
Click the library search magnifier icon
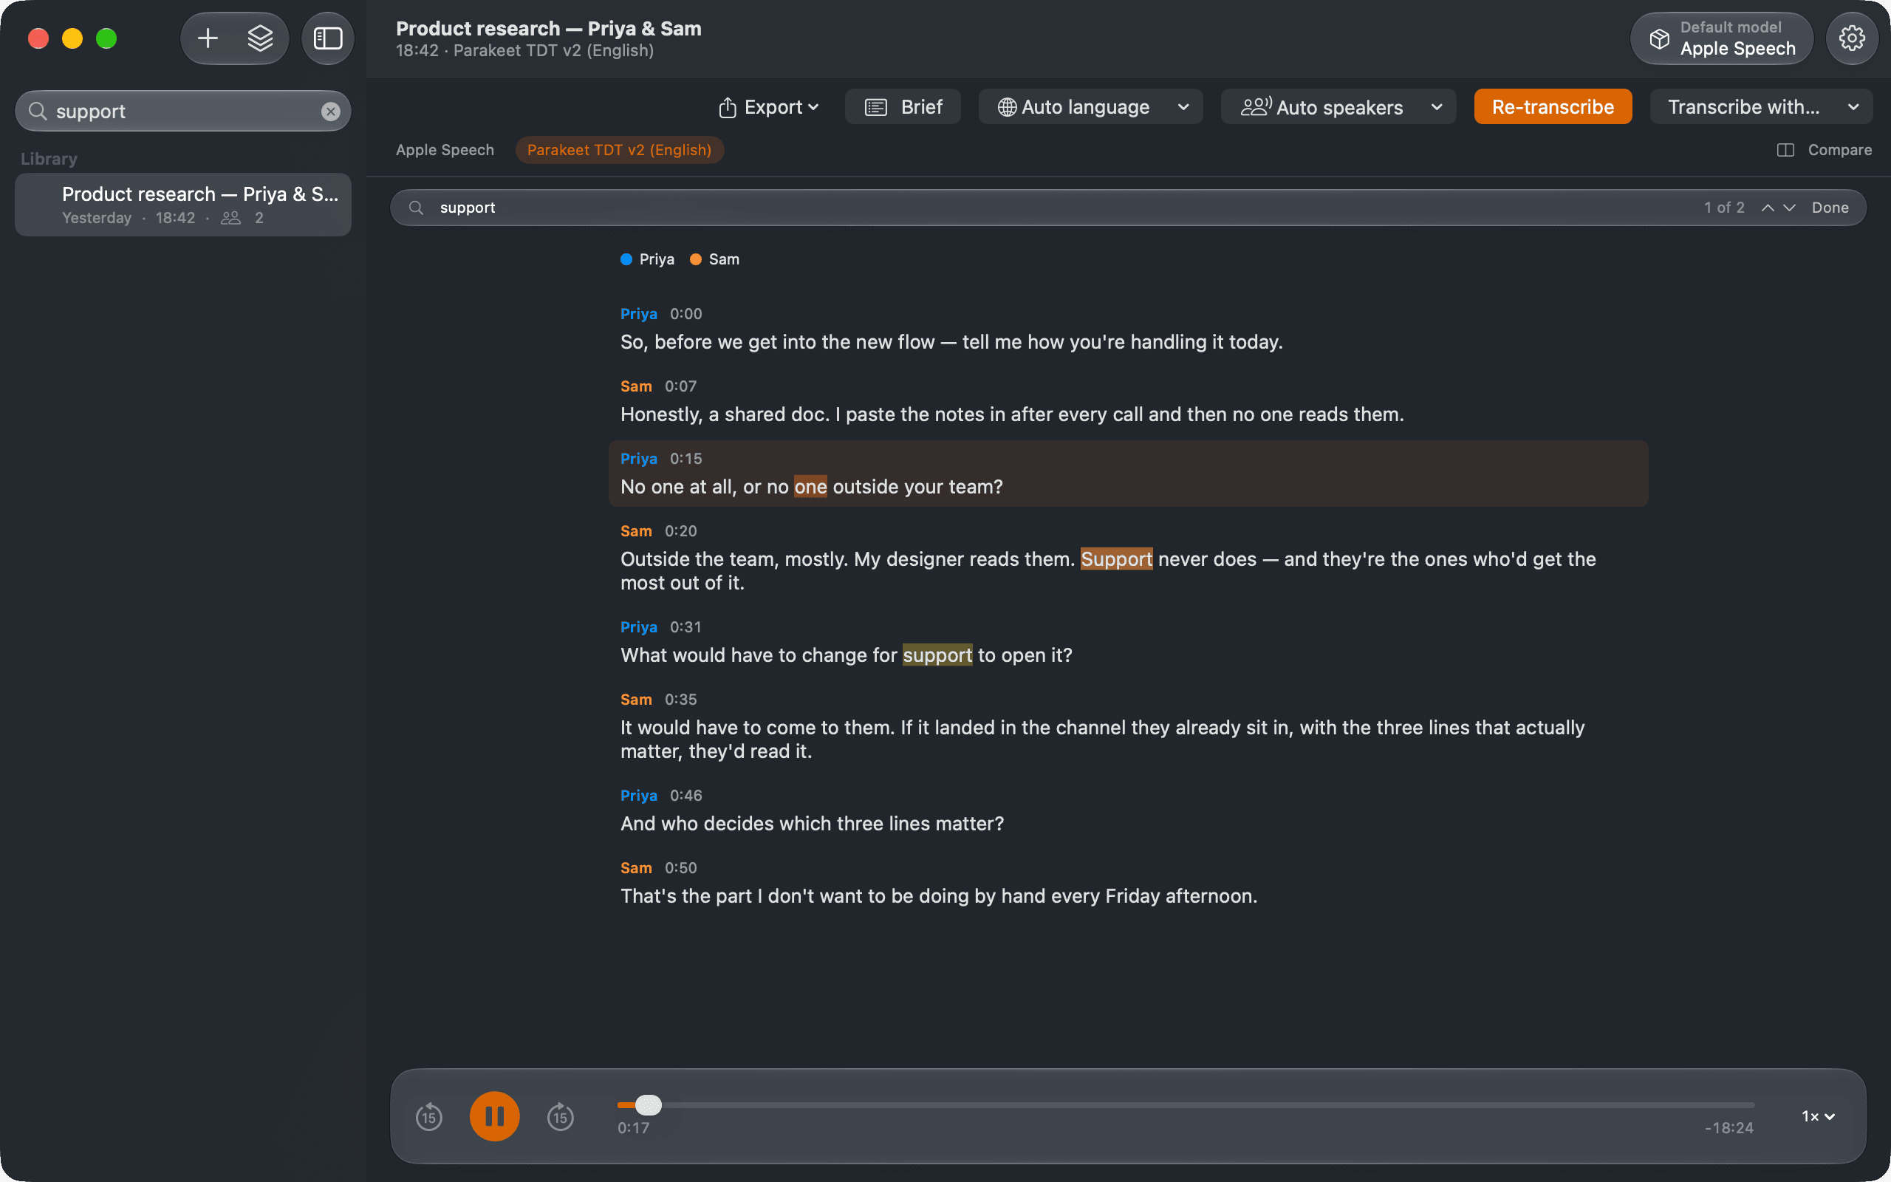[38, 111]
